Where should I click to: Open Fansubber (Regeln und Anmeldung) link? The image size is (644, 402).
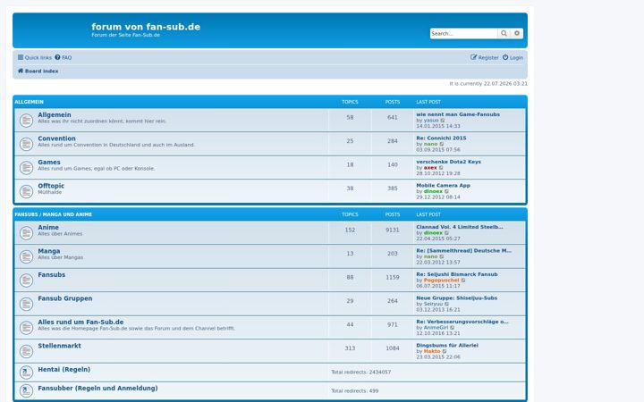coord(97,388)
